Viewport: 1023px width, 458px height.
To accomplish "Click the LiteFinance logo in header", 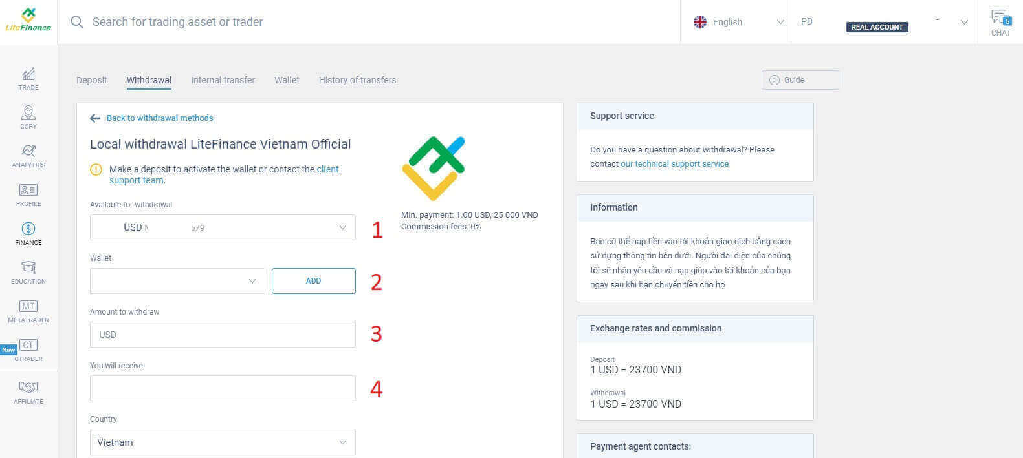I will [28, 20].
